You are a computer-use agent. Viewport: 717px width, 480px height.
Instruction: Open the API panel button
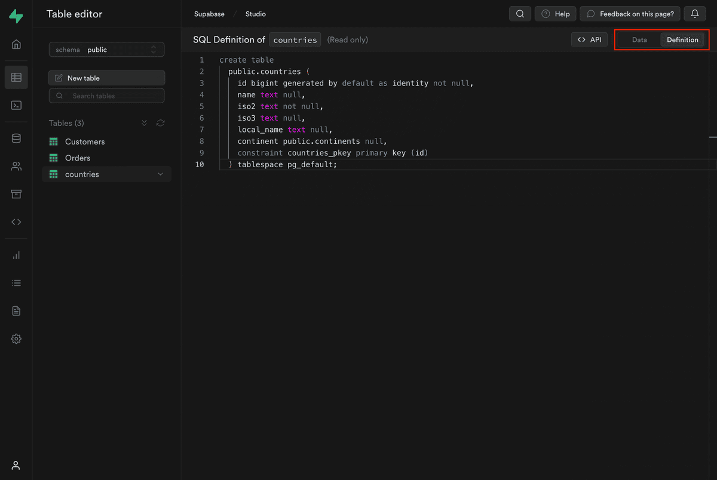tap(589, 39)
